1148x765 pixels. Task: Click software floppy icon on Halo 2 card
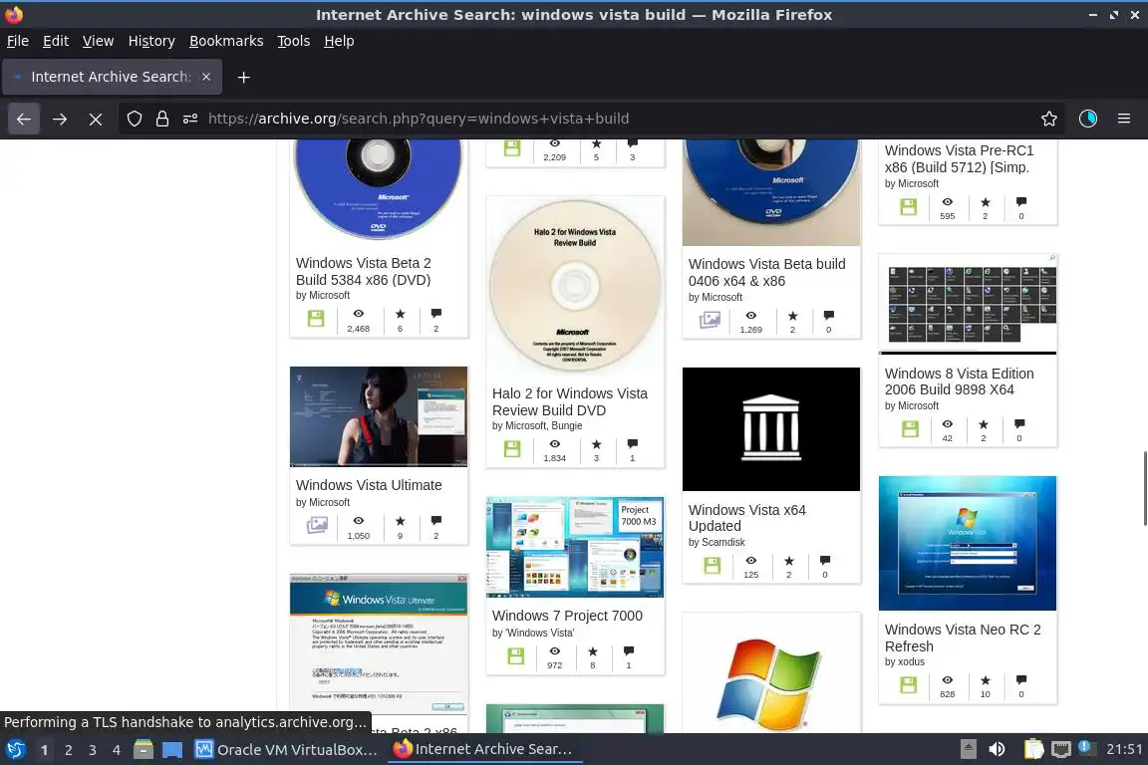click(x=512, y=449)
